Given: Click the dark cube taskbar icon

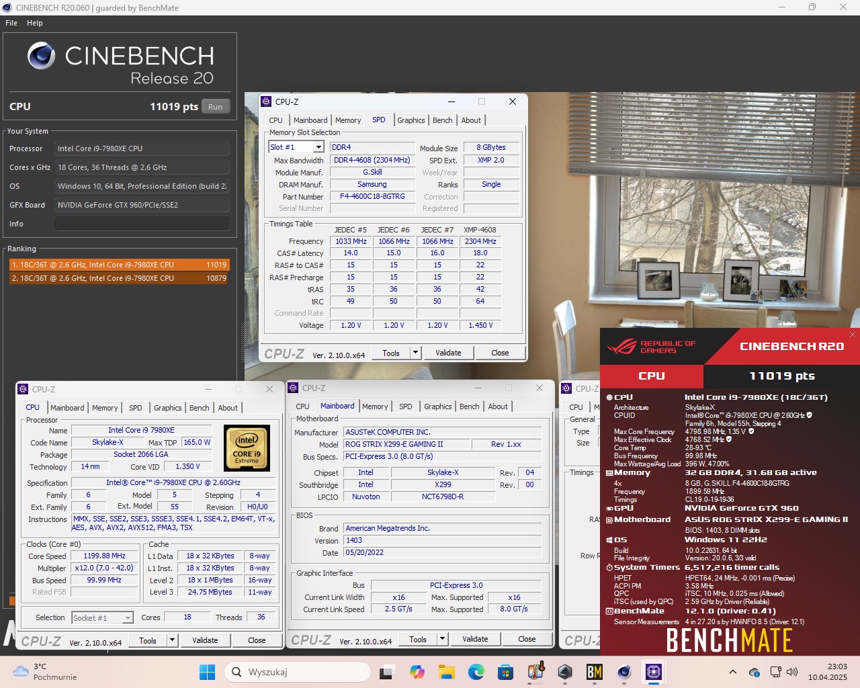Looking at the screenshot, I should coord(565,672).
